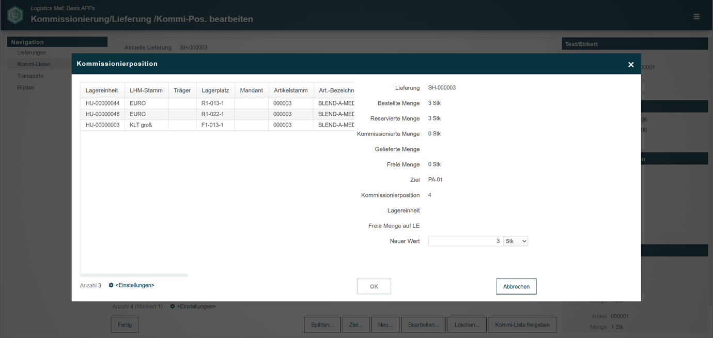Click gear icon next to Anzahl 4
The image size is (713, 338).
[173, 306]
